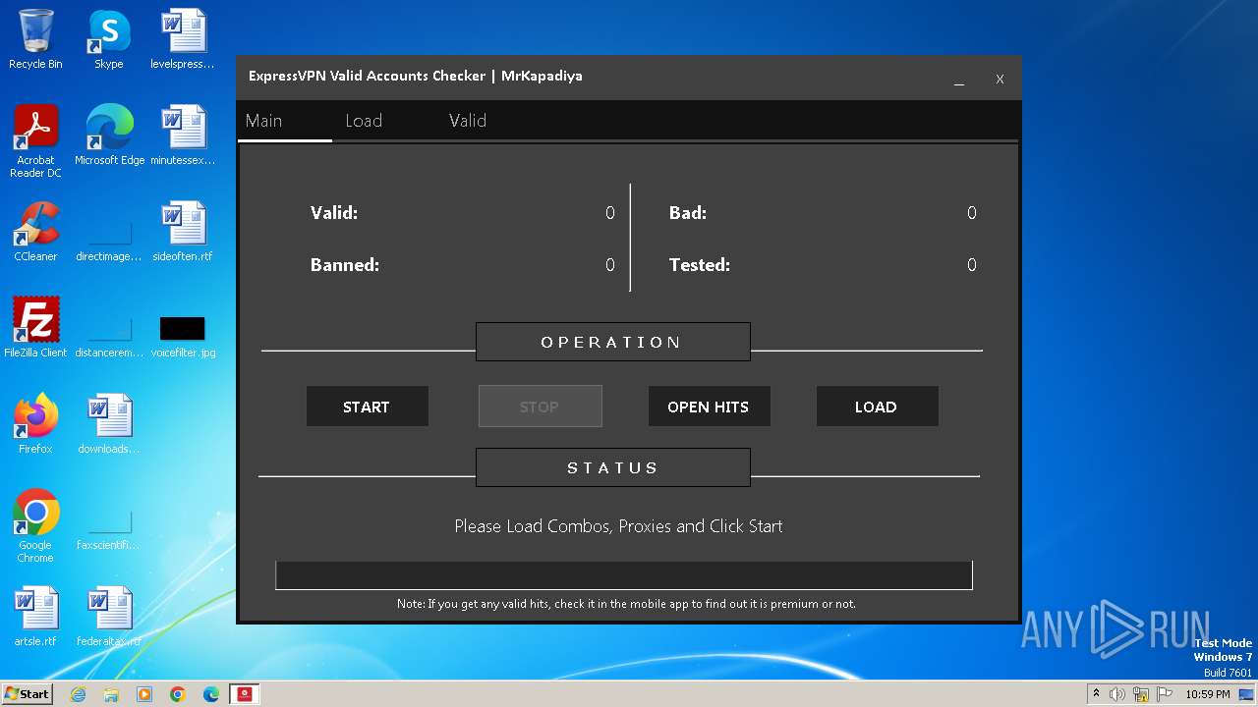Open the levelspress Word document icon

pyautogui.click(x=183, y=39)
